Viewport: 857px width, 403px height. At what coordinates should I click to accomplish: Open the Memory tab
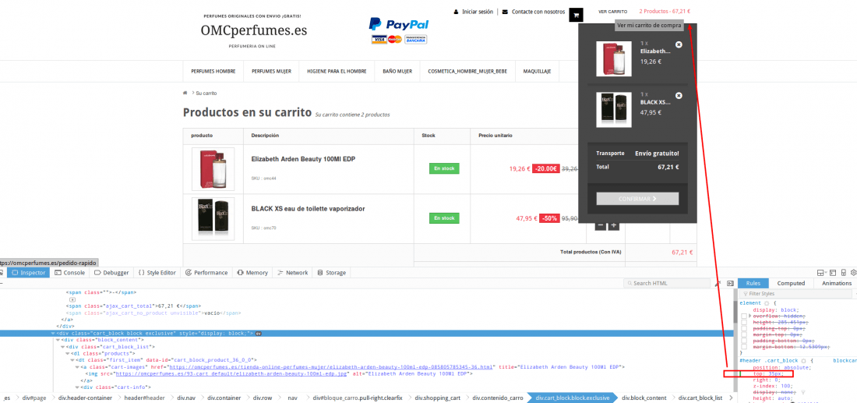252,272
